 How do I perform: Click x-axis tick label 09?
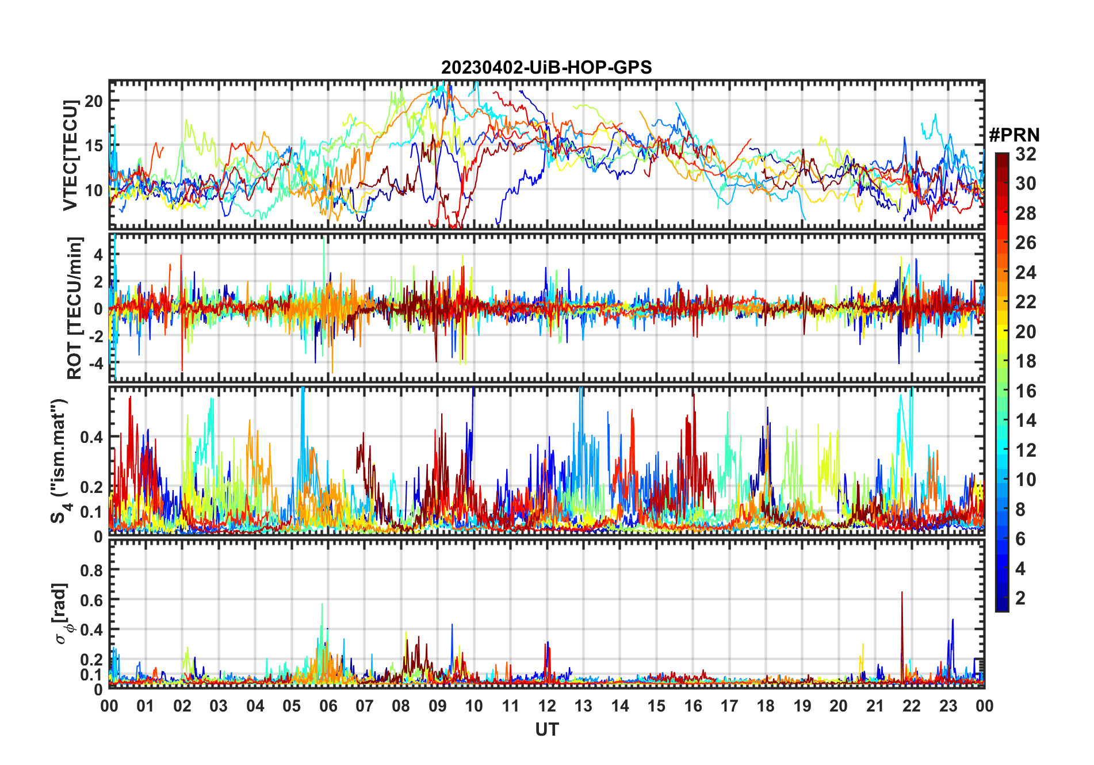coord(437,706)
